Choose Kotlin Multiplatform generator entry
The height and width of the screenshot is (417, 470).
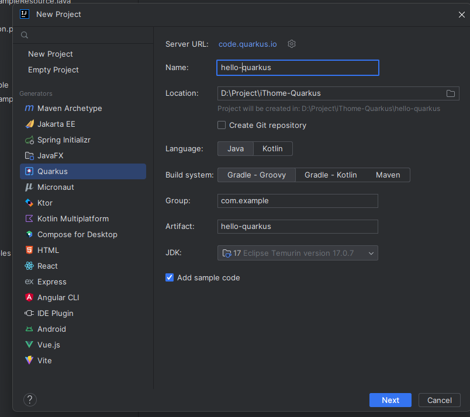point(83,218)
